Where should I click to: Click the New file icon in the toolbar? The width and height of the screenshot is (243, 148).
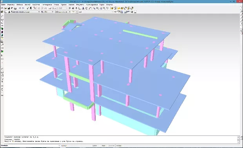click(x=2, y=8)
